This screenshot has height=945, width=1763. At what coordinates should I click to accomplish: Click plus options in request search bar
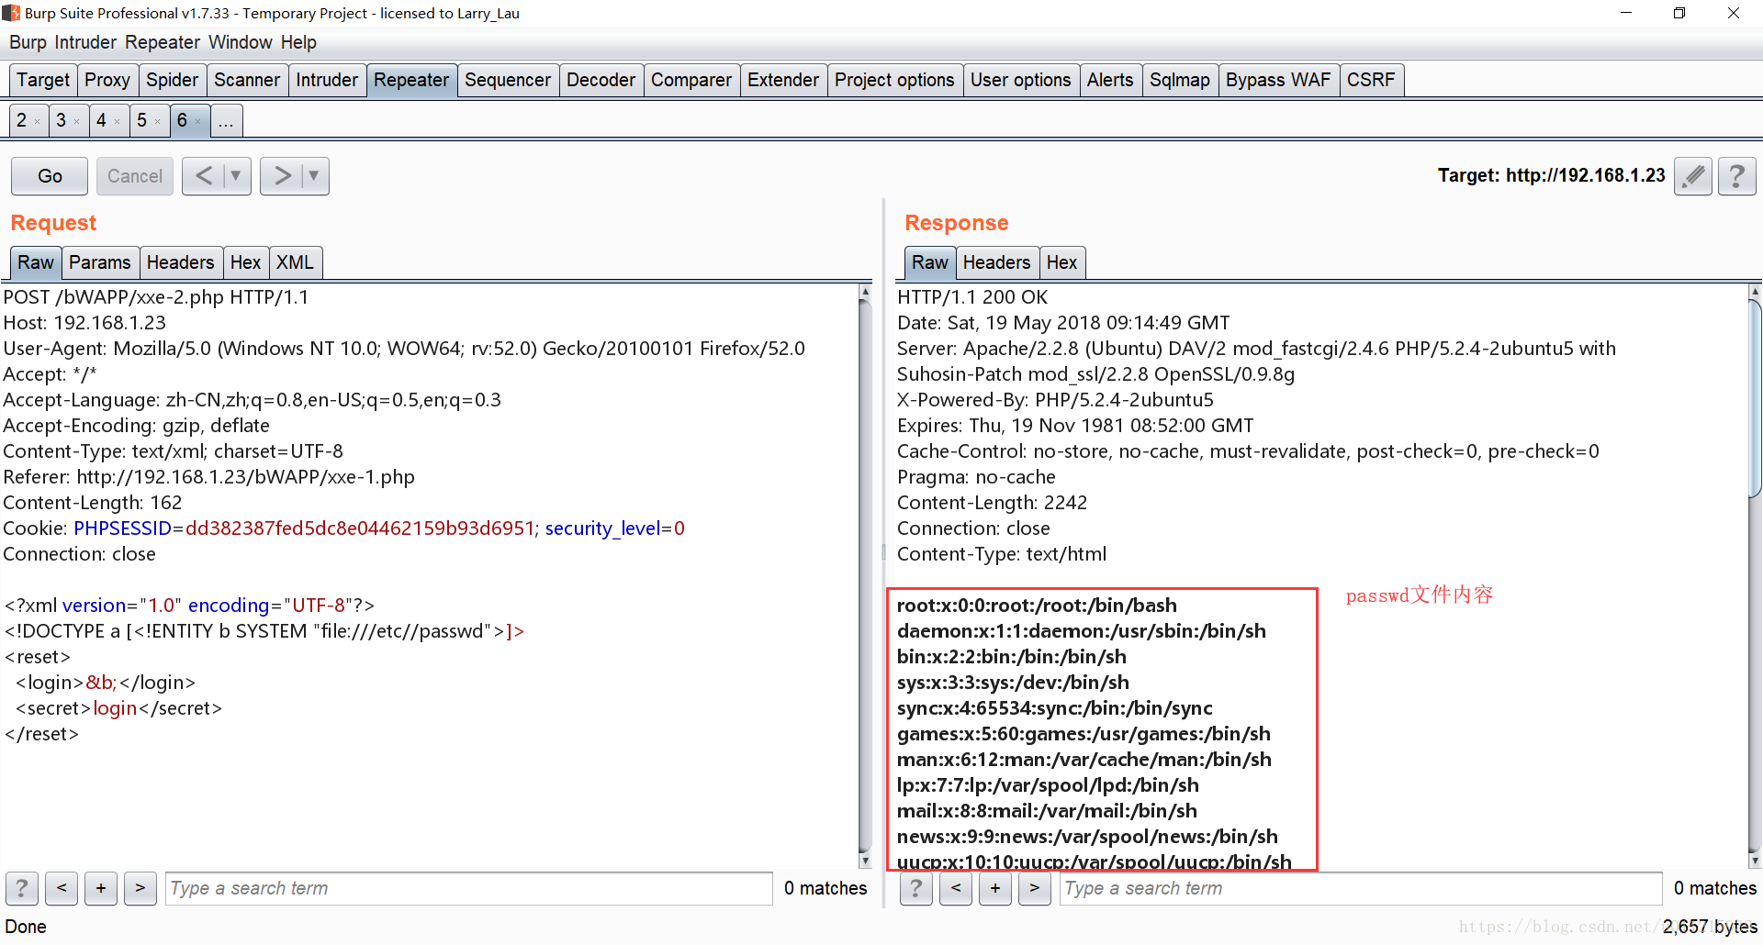tap(101, 888)
